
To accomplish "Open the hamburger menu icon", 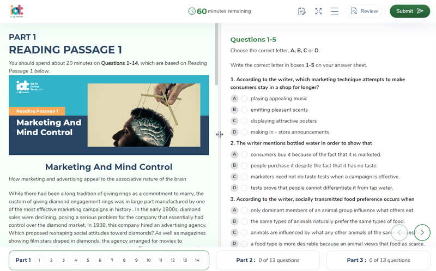I will (335, 11).
